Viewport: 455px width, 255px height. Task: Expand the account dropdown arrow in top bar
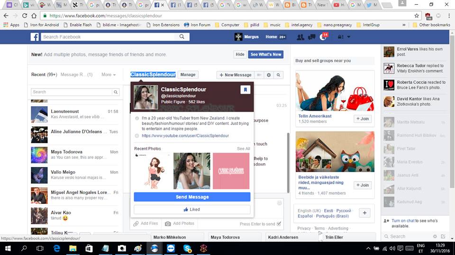(x=349, y=37)
